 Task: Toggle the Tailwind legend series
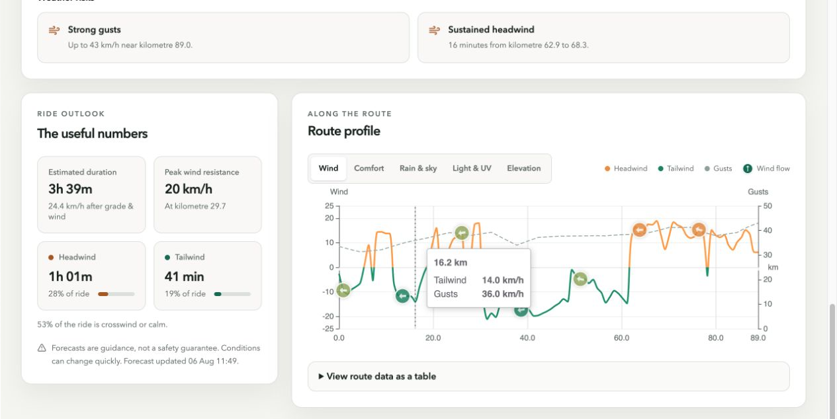click(x=676, y=169)
